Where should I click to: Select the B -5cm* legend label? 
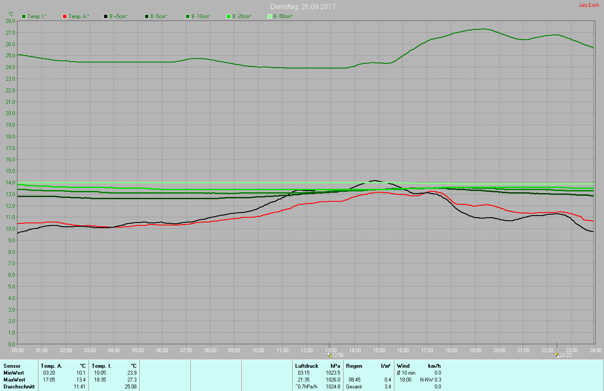coord(159,16)
